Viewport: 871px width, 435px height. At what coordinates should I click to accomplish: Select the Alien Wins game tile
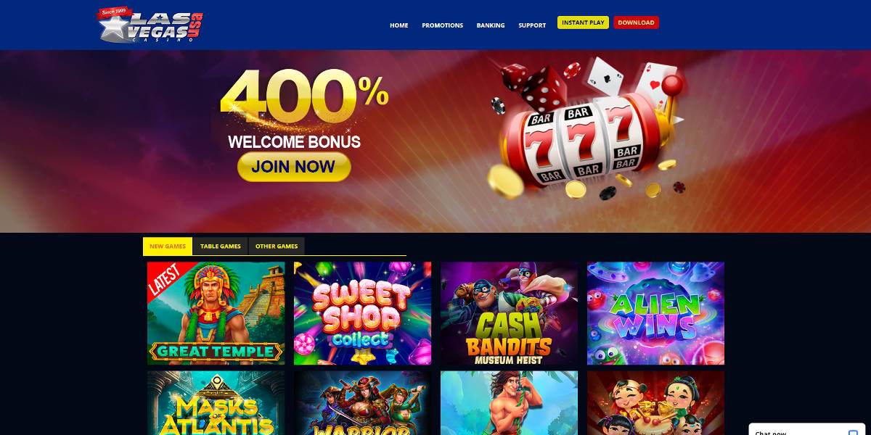(655, 313)
